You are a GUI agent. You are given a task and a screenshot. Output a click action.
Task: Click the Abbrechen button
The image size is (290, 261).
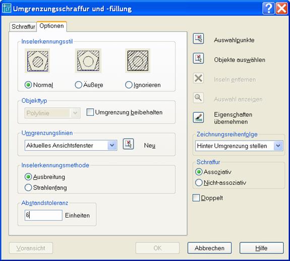coord(209,248)
